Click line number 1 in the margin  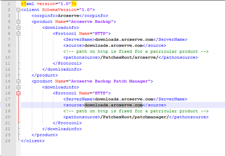click(8, 4)
